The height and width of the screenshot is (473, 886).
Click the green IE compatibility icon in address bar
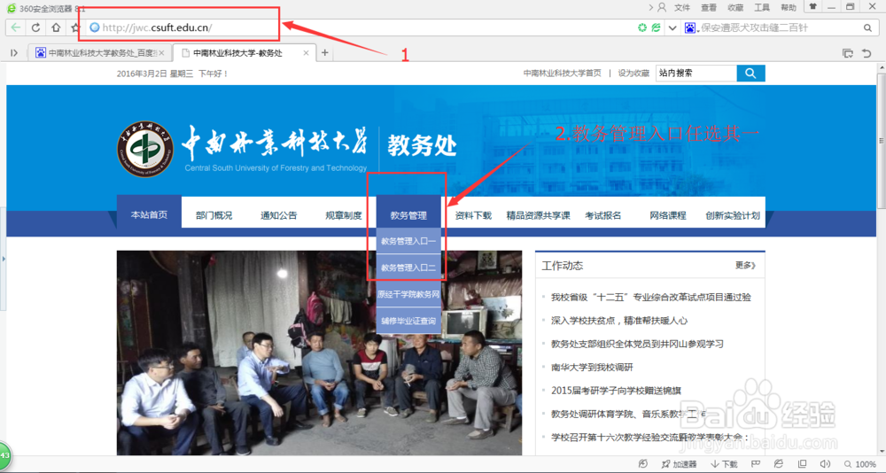[x=656, y=27]
